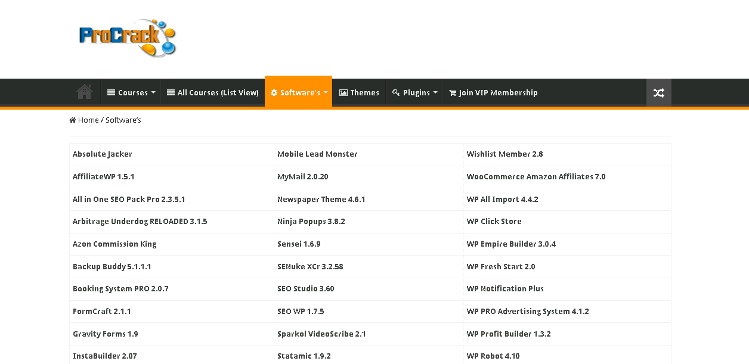
Task: Open AffiliateWP 1.5.1
Action: [x=104, y=177]
